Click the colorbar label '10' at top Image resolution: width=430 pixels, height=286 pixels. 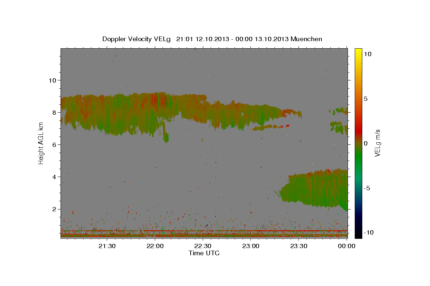pos(368,54)
